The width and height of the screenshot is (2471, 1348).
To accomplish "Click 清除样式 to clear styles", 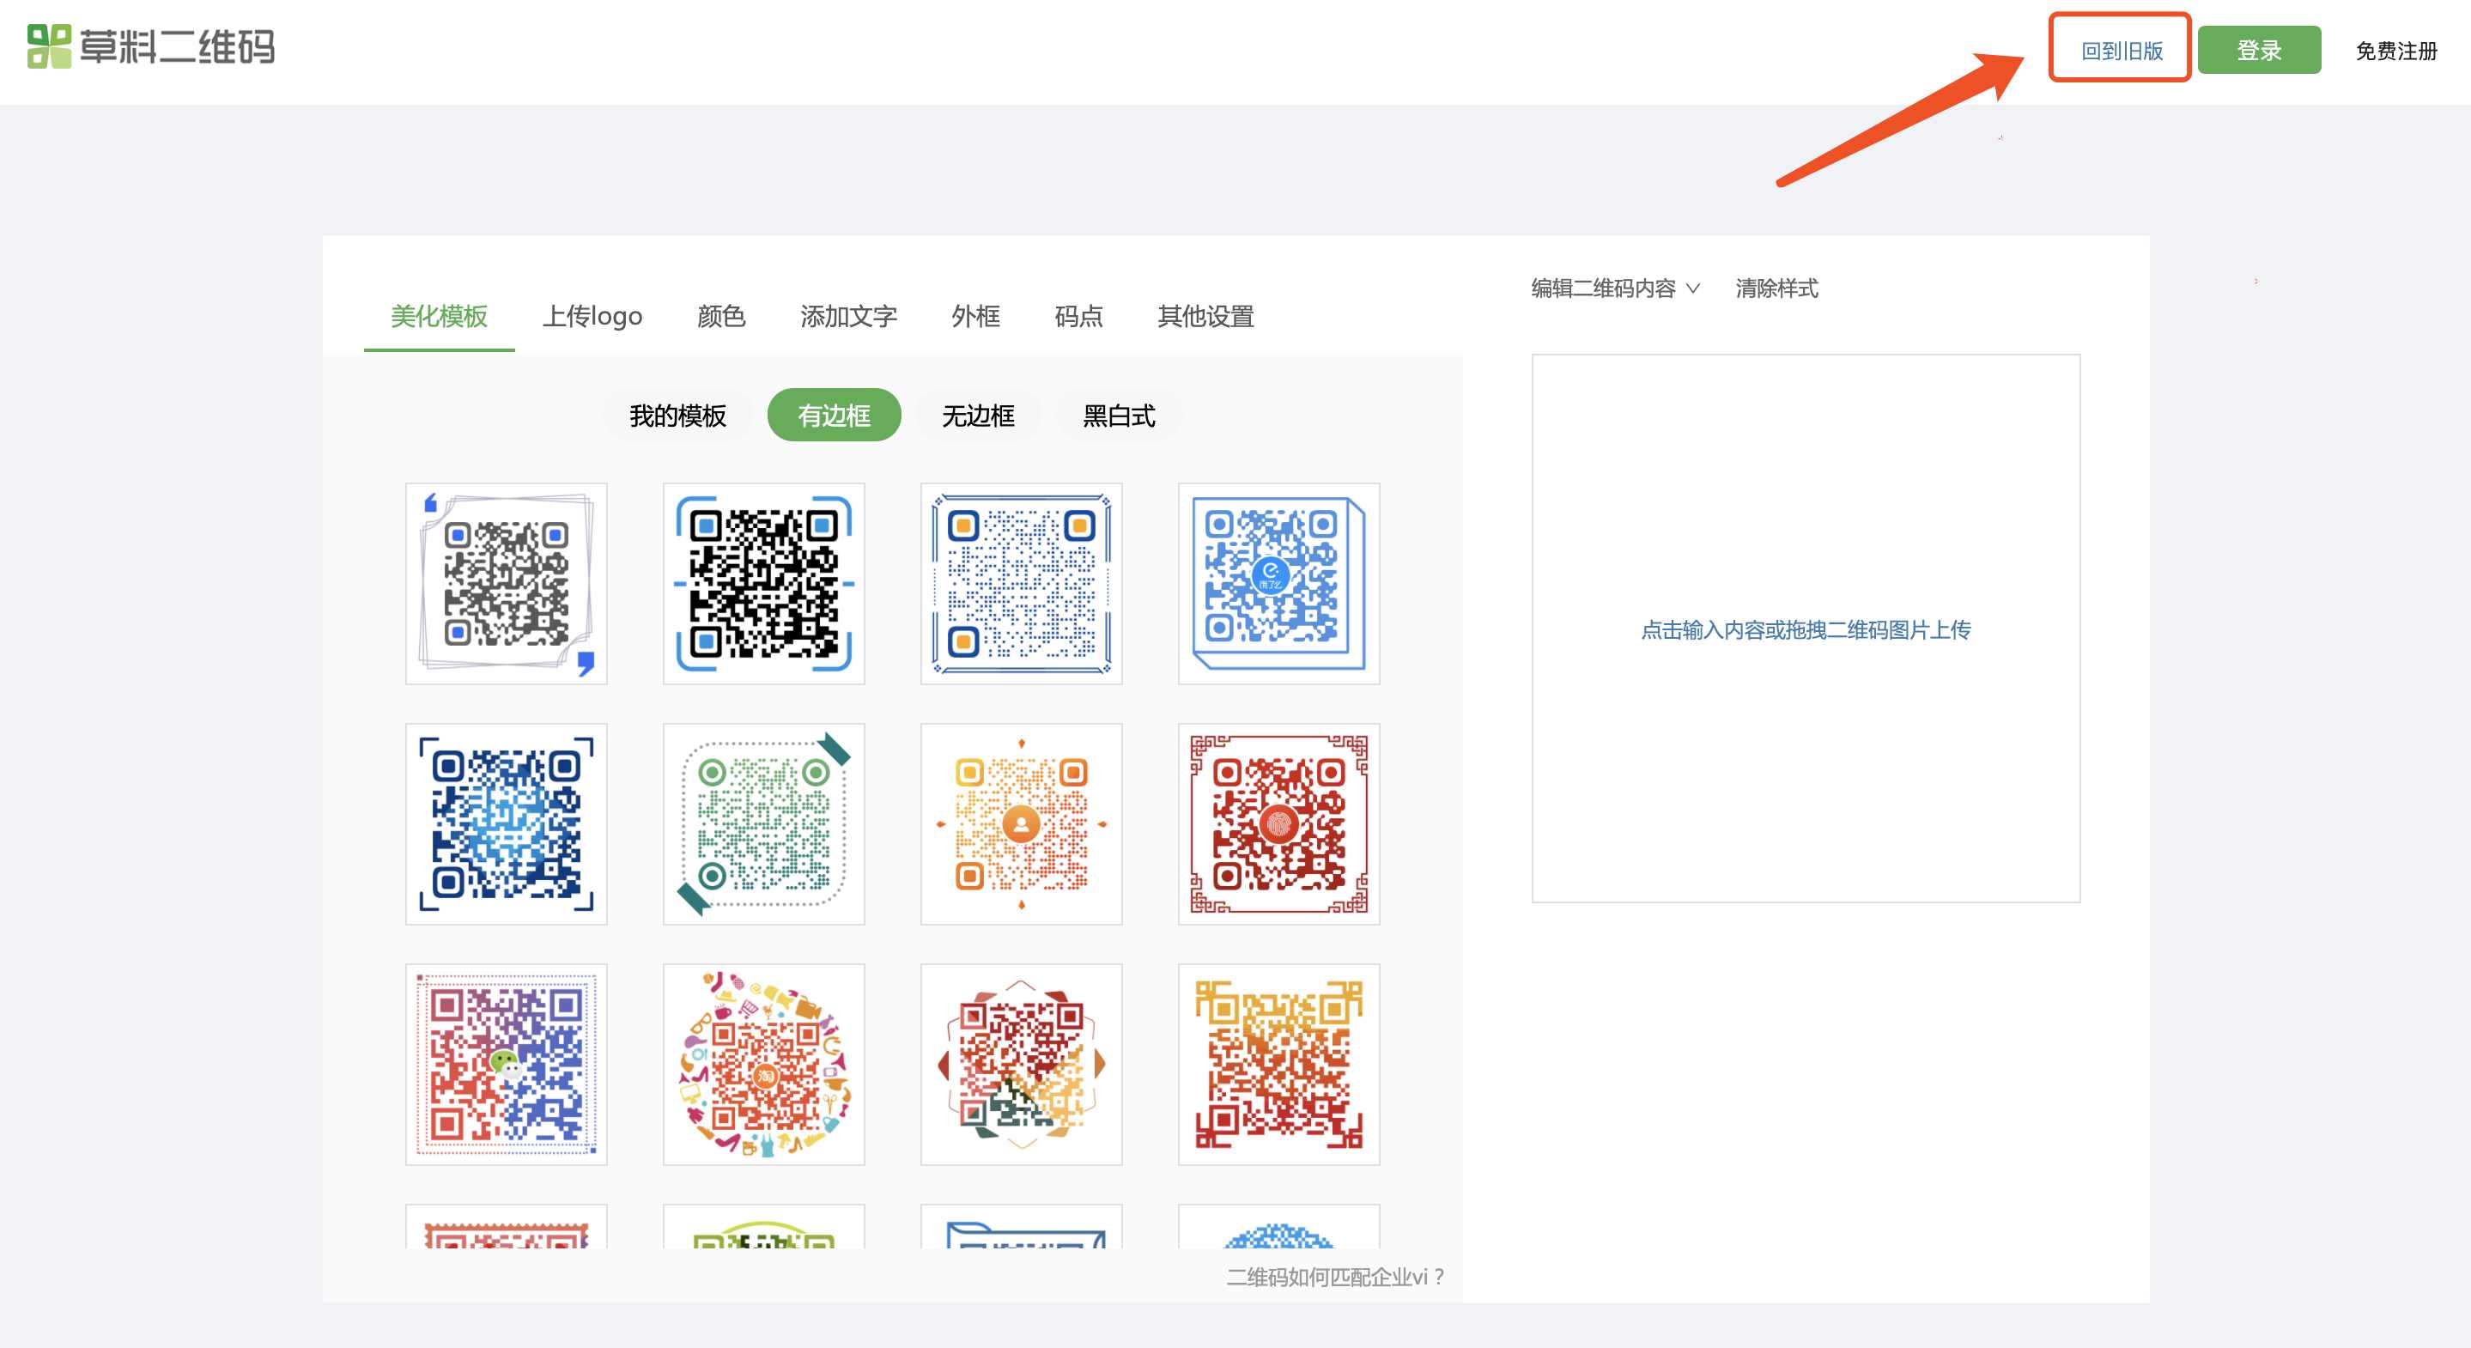I will [1776, 288].
